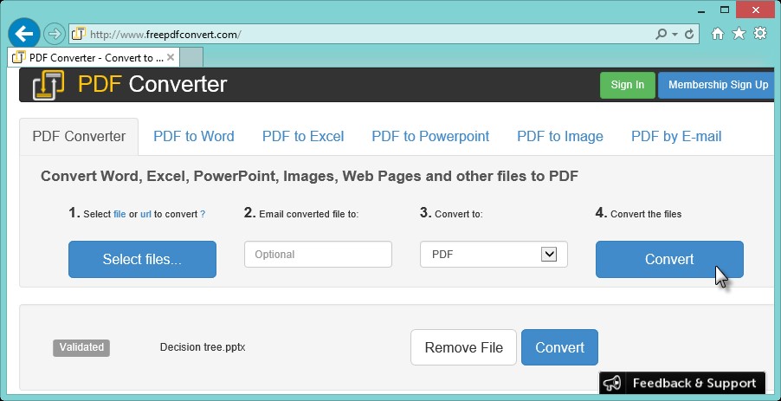Go back with the browser back arrow
This screenshot has width=781, height=401.
point(24,34)
